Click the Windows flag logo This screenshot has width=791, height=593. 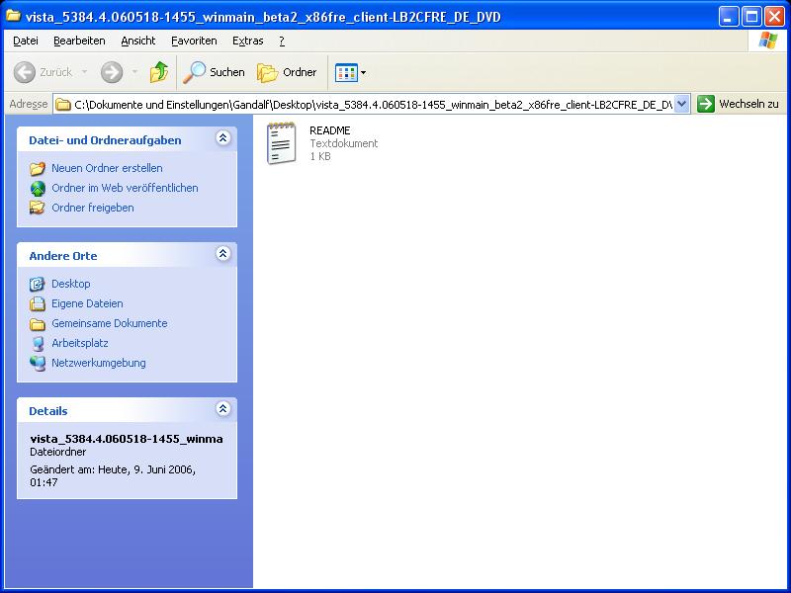767,41
